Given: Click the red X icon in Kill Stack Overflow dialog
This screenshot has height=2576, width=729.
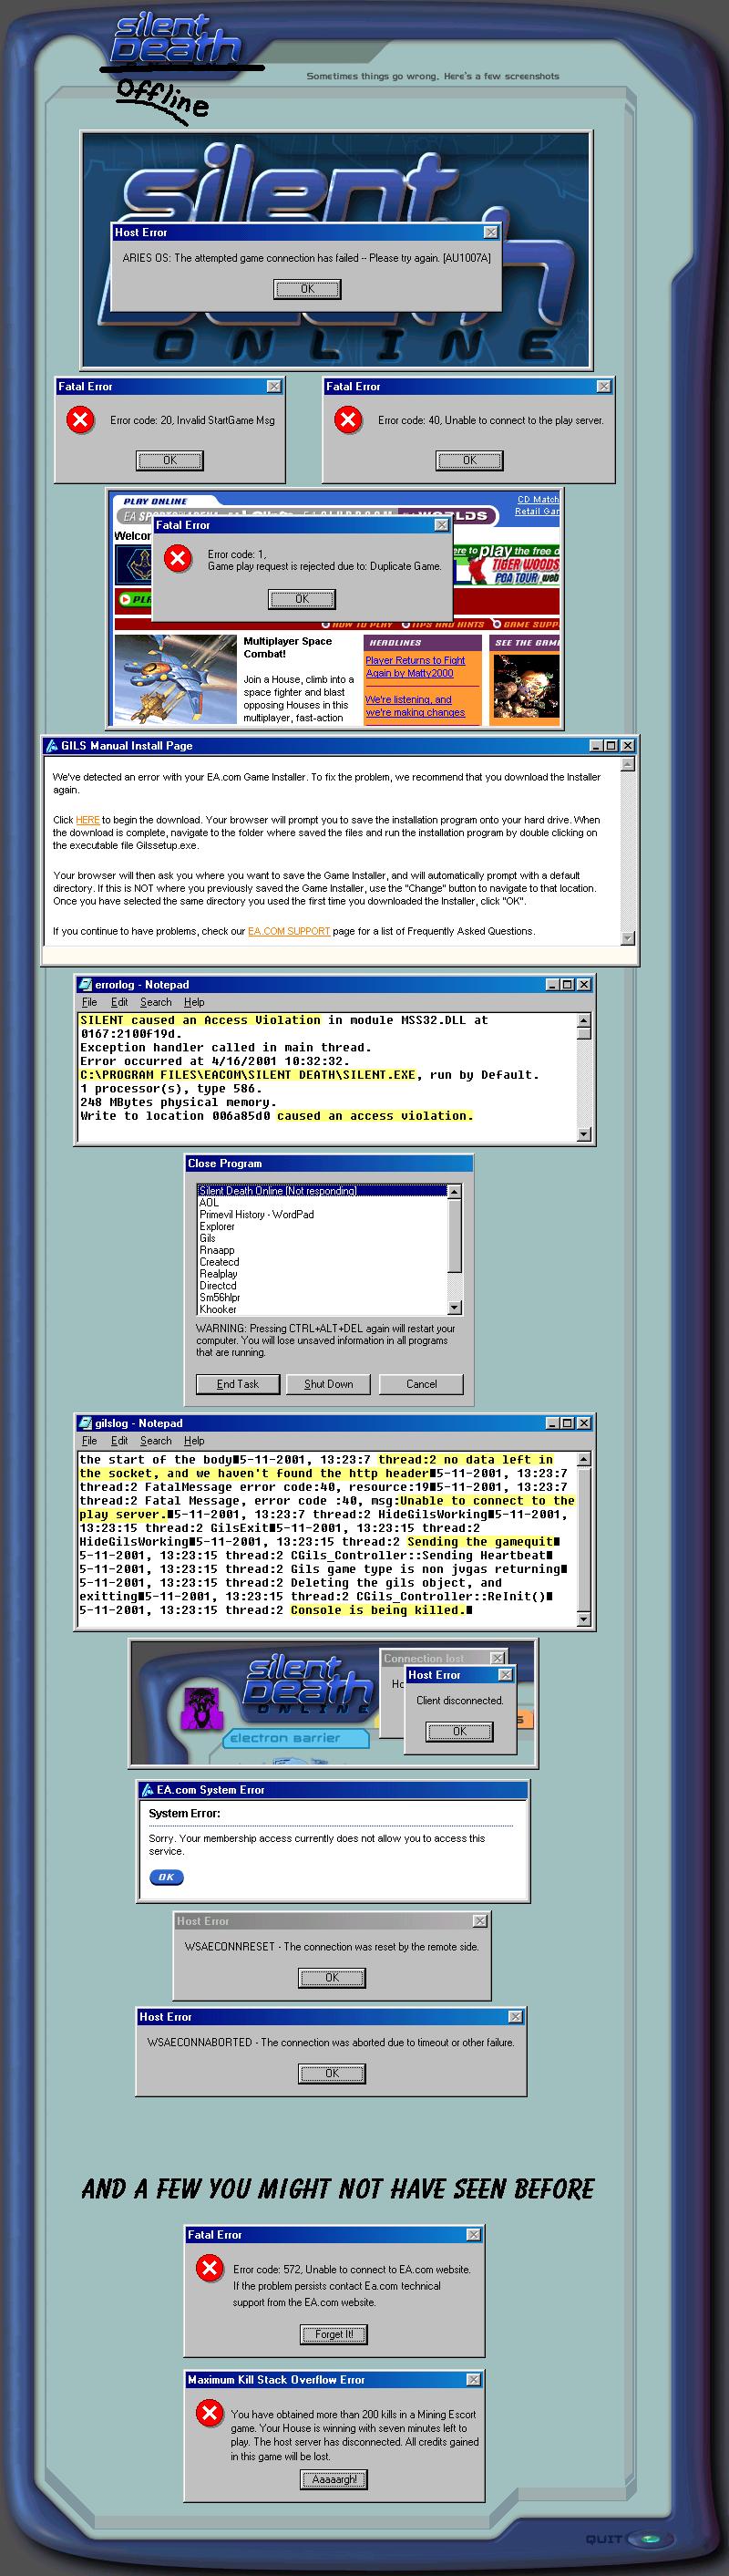Looking at the screenshot, I should point(209,2414).
